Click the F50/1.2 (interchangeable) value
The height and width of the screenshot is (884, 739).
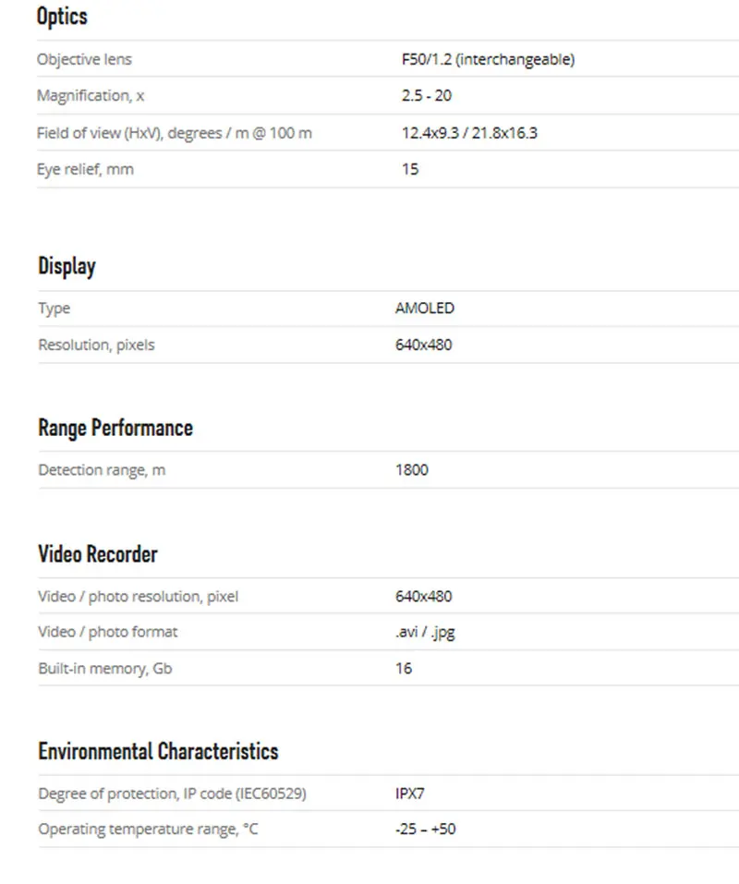coord(488,59)
